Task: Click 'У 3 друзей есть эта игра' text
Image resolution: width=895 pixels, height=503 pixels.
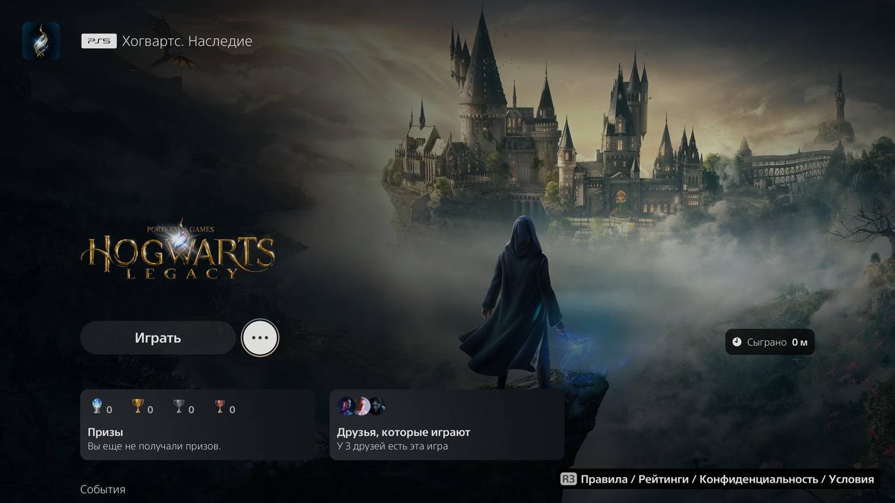Action: click(392, 446)
